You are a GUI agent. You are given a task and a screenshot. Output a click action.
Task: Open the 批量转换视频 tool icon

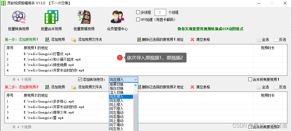[x=19, y=17]
